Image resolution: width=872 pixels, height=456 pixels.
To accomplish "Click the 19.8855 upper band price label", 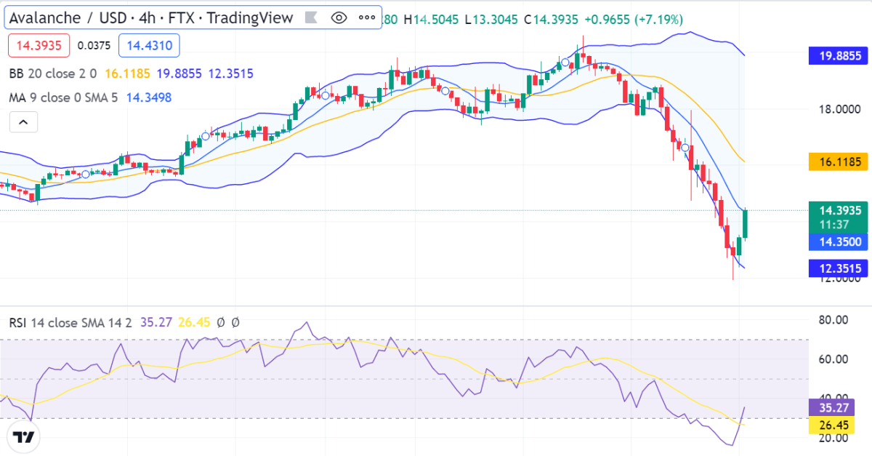I will (839, 56).
